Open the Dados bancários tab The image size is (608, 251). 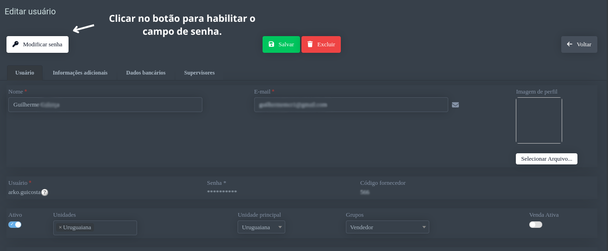145,73
